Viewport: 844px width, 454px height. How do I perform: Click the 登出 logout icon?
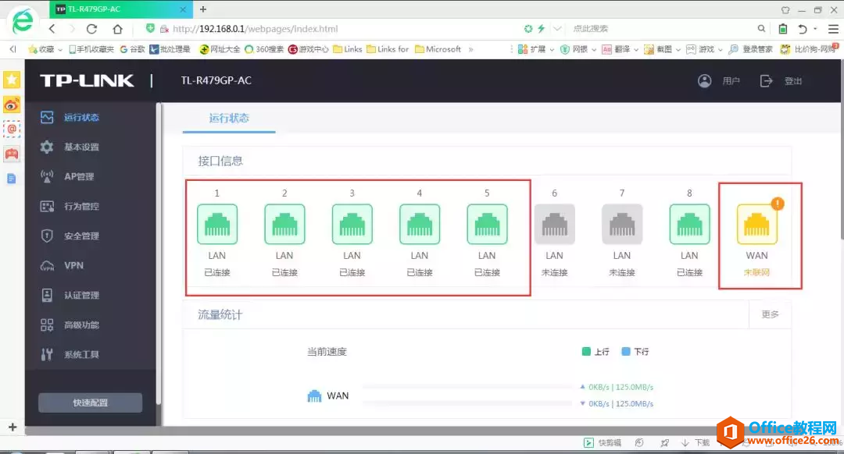(x=766, y=80)
